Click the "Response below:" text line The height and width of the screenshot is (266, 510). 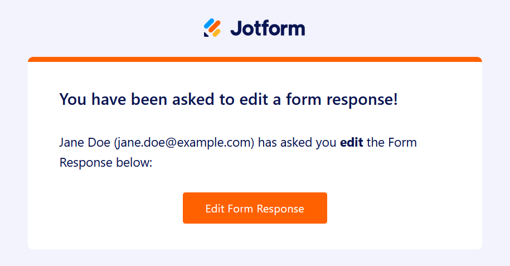pyautogui.click(x=105, y=163)
